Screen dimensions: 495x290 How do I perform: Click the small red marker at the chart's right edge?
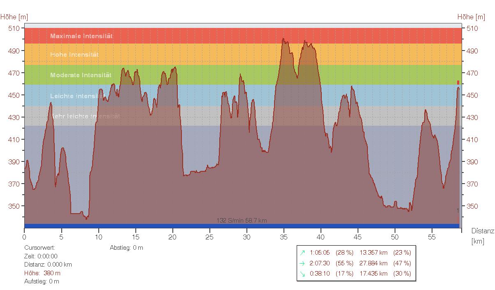pos(458,83)
